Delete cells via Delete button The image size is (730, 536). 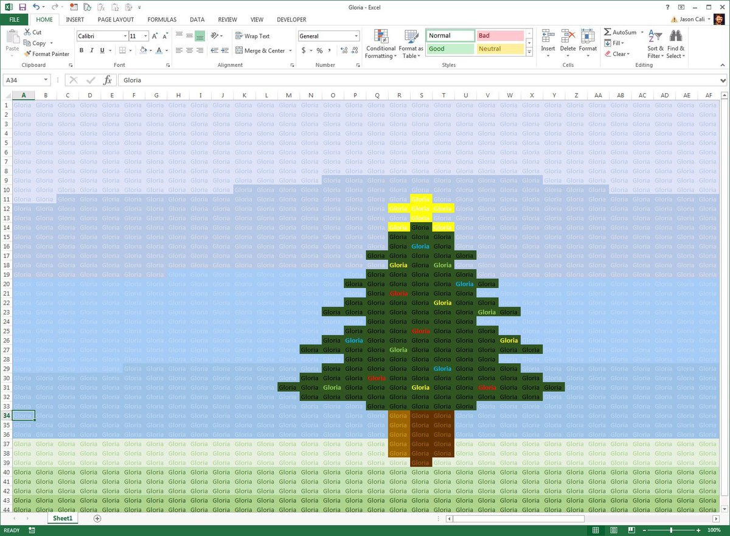[x=568, y=44]
